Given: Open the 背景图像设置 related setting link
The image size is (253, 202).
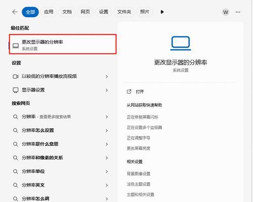Looking at the screenshot, I should pyautogui.click(x=139, y=174).
